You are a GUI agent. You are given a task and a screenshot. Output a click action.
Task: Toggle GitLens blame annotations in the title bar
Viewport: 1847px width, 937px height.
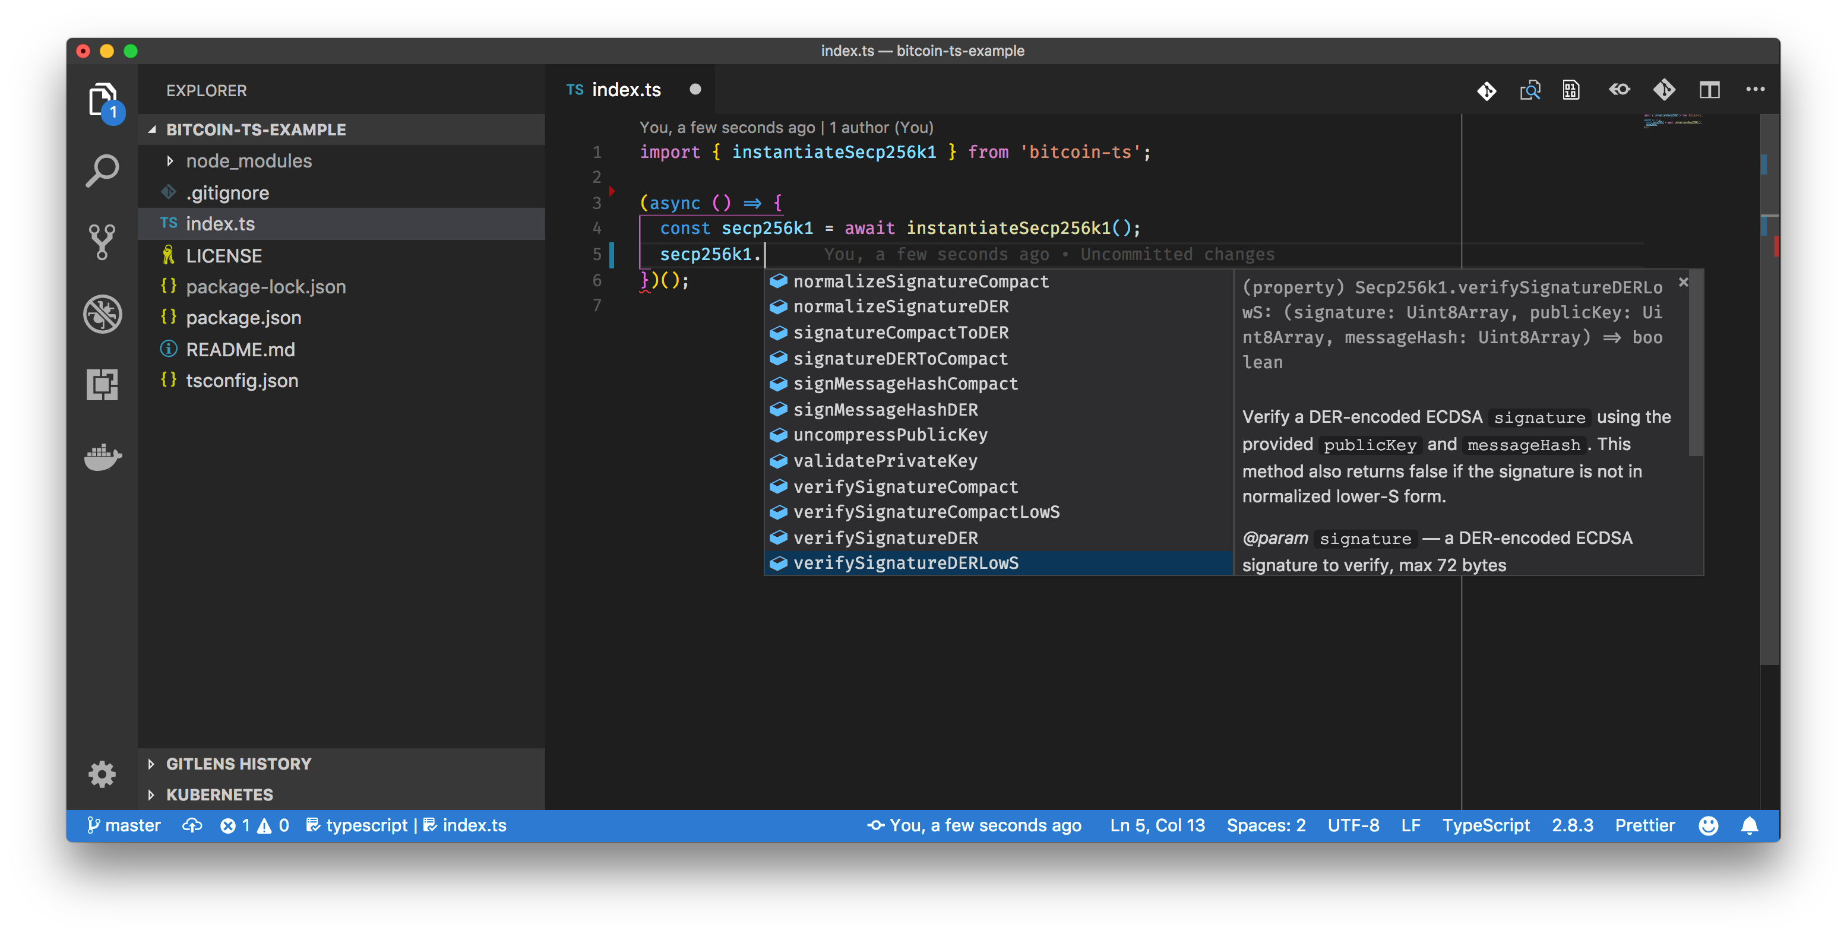point(1620,90)
